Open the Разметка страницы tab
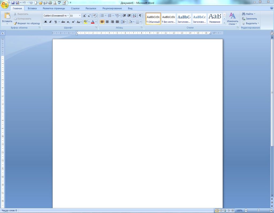274x213 pixels. click(x=54, y=8)
